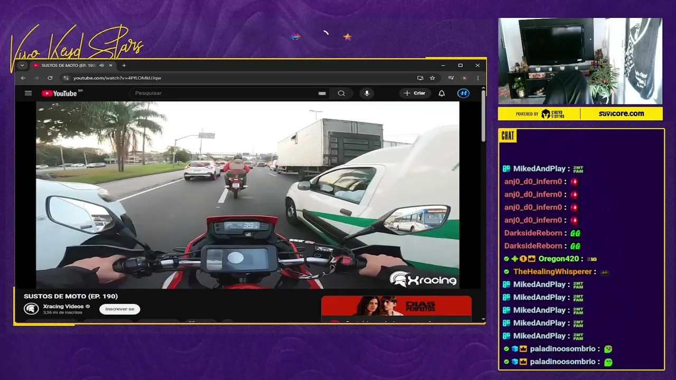Subscribe with the Inscrever-se button
This screenshot has width=676, height=380.
click(120, 309)
